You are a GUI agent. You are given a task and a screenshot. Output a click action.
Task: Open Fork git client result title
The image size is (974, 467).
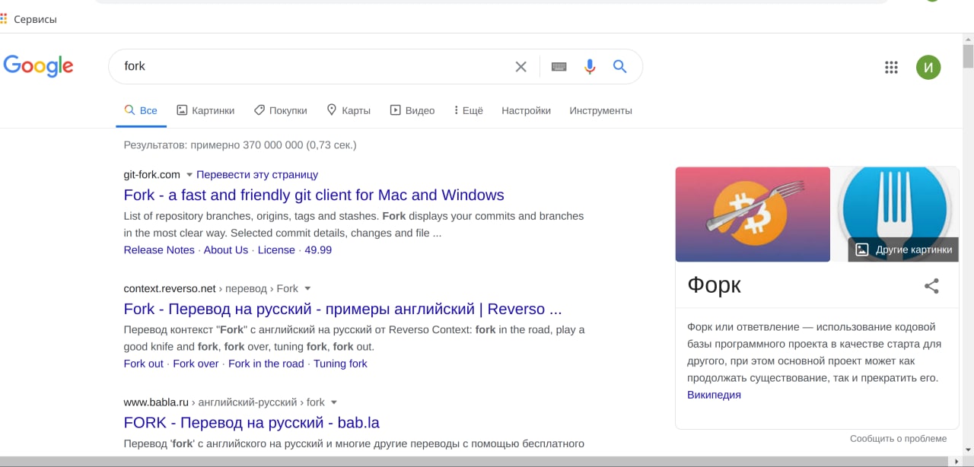pos(314,195)
